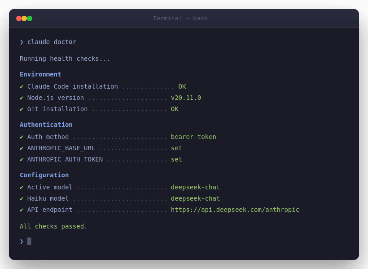
Task: Toggle the check beside Haiku model
Action: coord(21,198)
